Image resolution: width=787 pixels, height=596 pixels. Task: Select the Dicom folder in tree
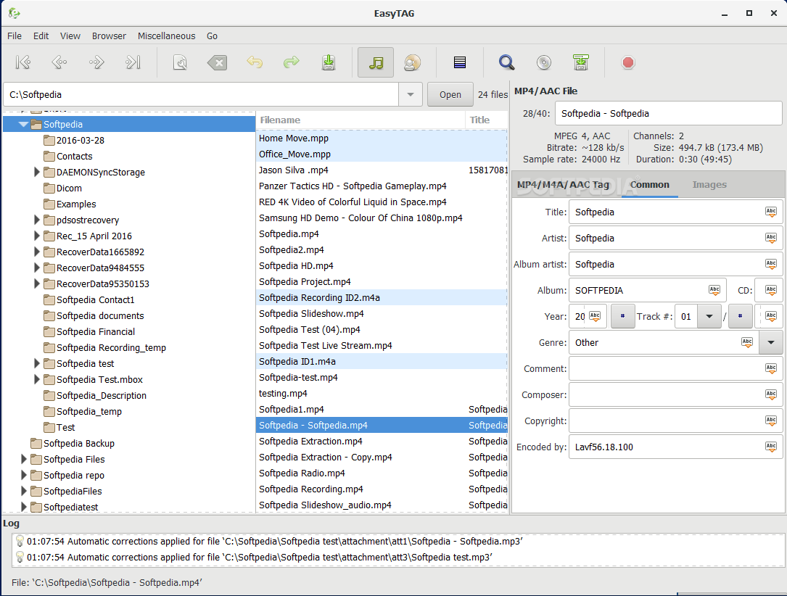[69, 188]
